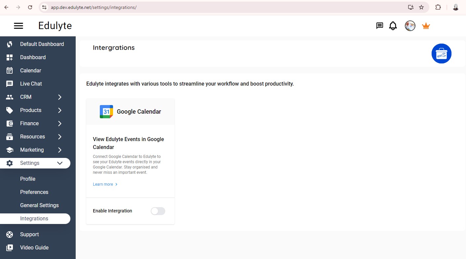Expand the Products submenu arrow
This screenshot has width=466, height=259.
(60, 110)
